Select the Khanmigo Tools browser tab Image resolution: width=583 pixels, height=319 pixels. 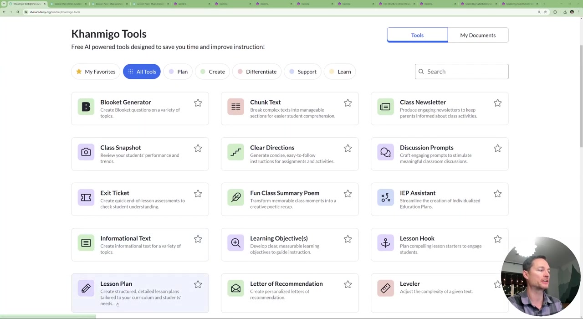click(x=27, y=4)
